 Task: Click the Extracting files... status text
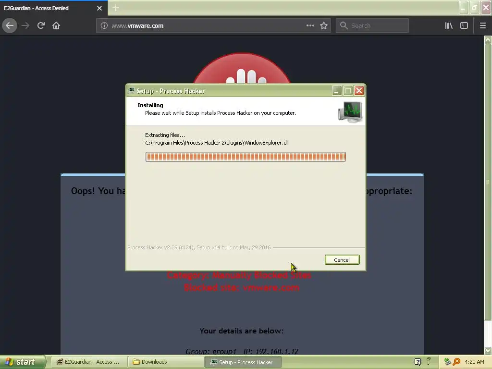click(x=165, y=135)
